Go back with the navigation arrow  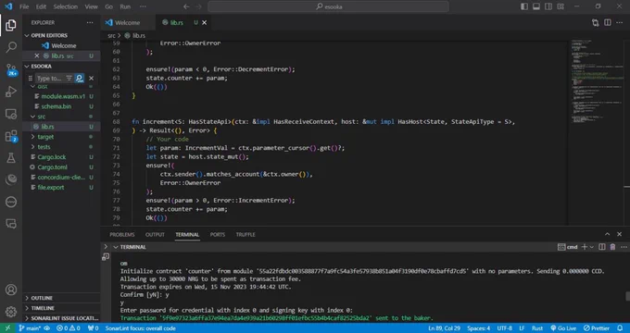(x=186, y=6)
